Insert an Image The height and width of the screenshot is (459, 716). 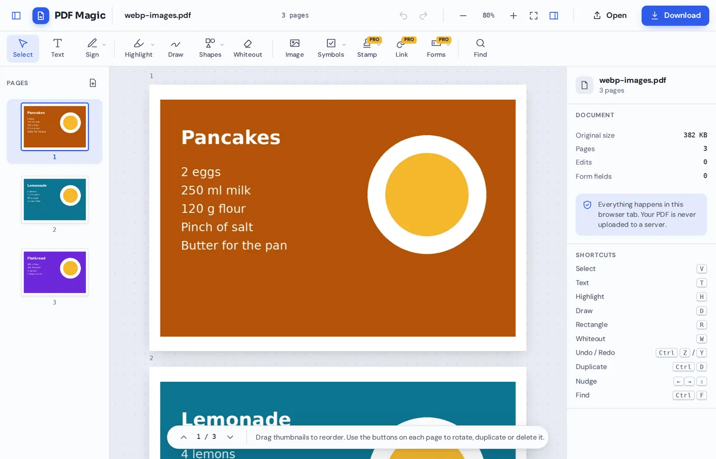coord(295,49)
